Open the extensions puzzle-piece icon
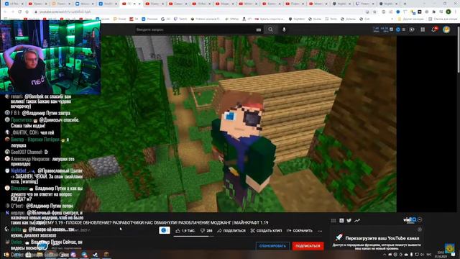The height and width of the screenshot is (259, 460). [x=433, y=12]
